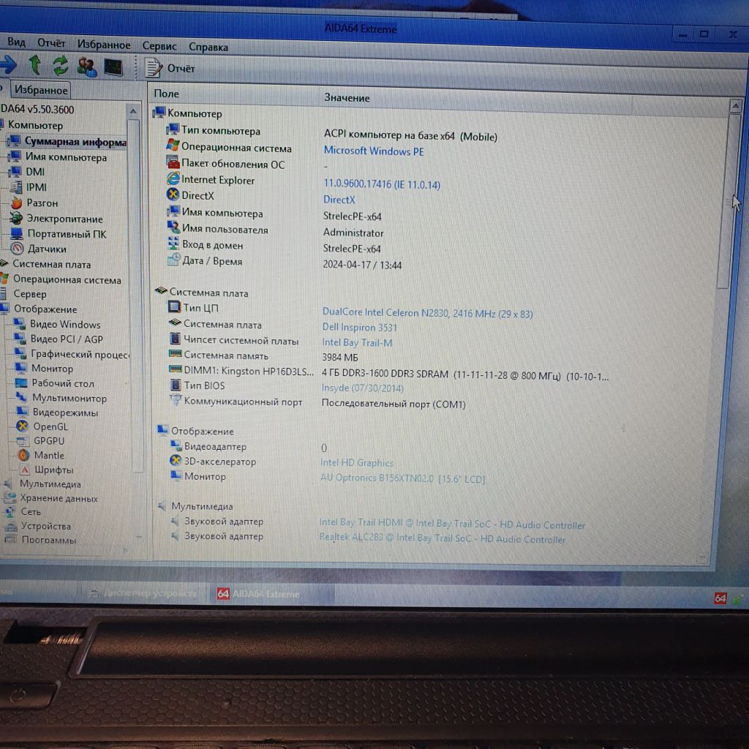This screenshot has height=749, width=749.
Task: Click the green up arrow toolbar icon
Action: click(35, 65)
